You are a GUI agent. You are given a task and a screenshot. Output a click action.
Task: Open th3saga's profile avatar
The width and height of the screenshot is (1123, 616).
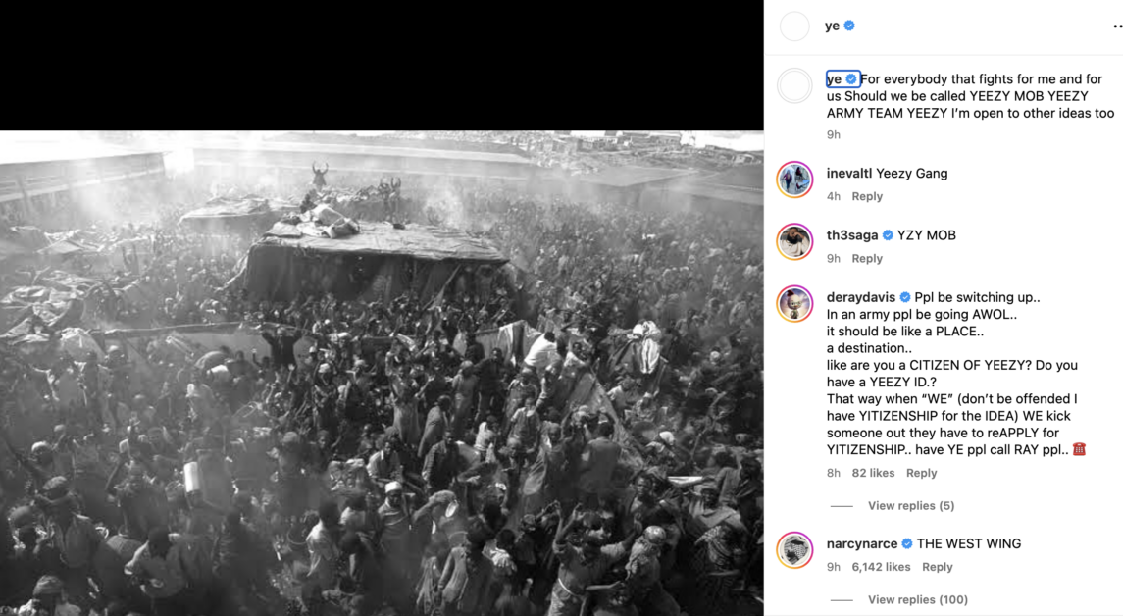[795, 242]
